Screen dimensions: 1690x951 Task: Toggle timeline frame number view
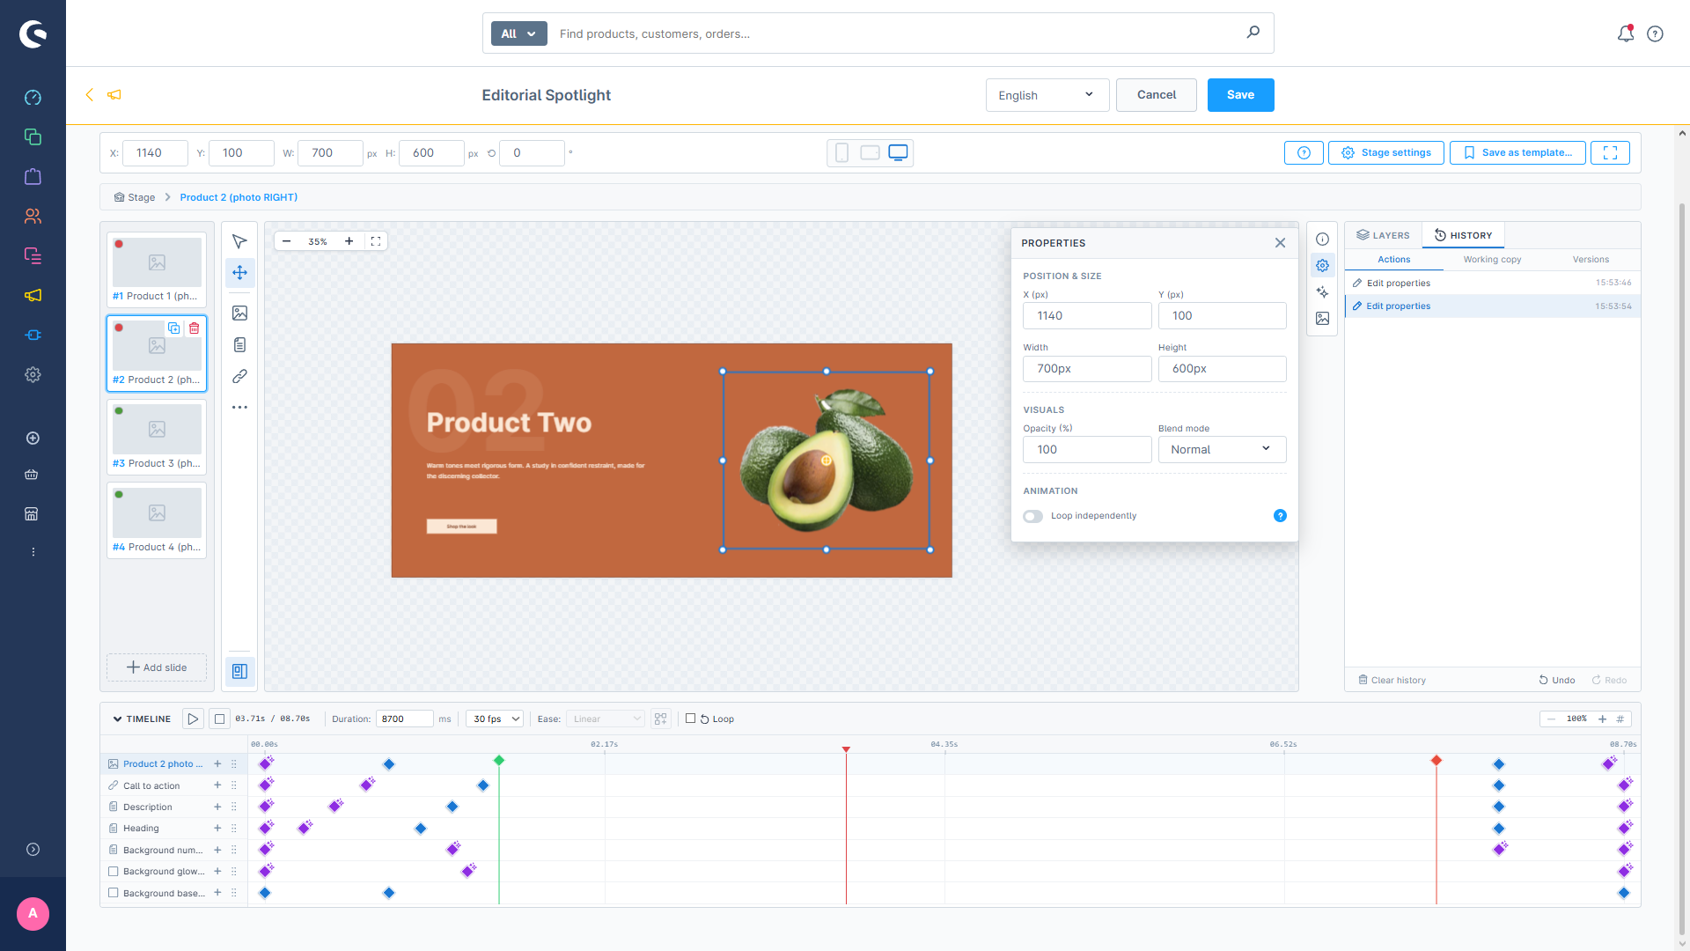(1620, 719)
